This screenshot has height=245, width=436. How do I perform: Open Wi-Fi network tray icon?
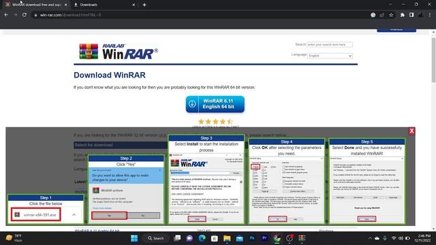coord(394,238)
